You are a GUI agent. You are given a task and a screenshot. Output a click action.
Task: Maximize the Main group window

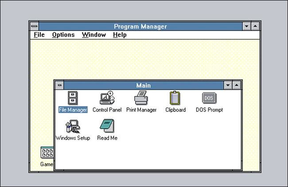pyautogui.click(x=237, y=85)
